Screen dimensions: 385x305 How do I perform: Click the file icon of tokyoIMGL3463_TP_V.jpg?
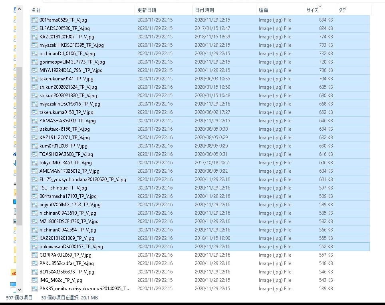tap(35, 163)
